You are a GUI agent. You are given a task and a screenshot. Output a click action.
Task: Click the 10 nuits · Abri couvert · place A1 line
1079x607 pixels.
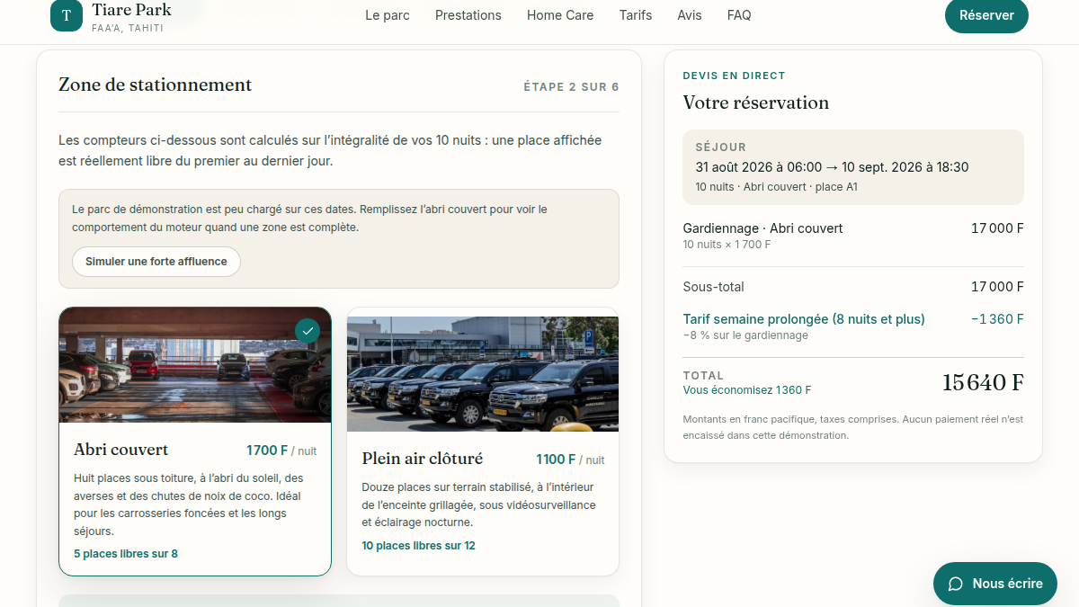tap(777, 187)
